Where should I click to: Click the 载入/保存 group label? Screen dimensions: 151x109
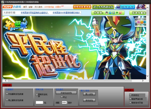tap(85, 91)
